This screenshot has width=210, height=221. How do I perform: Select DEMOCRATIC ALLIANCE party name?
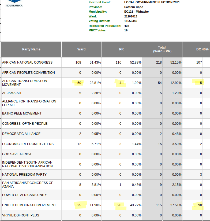[x=21, y=134]
